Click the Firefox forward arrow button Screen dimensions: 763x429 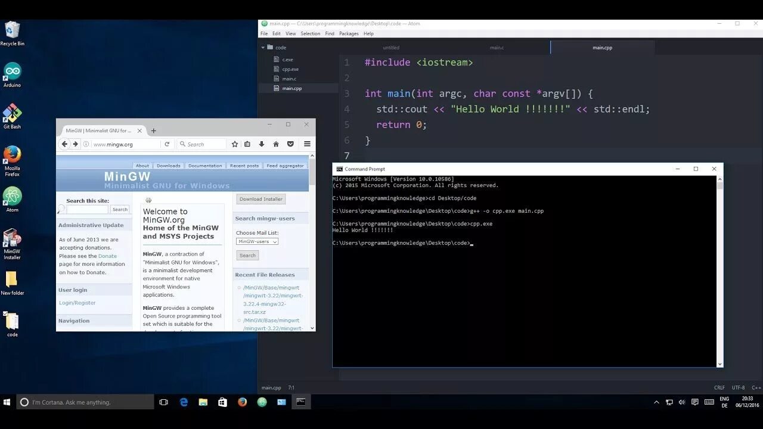pyautogui.click(x=75, y=144)
